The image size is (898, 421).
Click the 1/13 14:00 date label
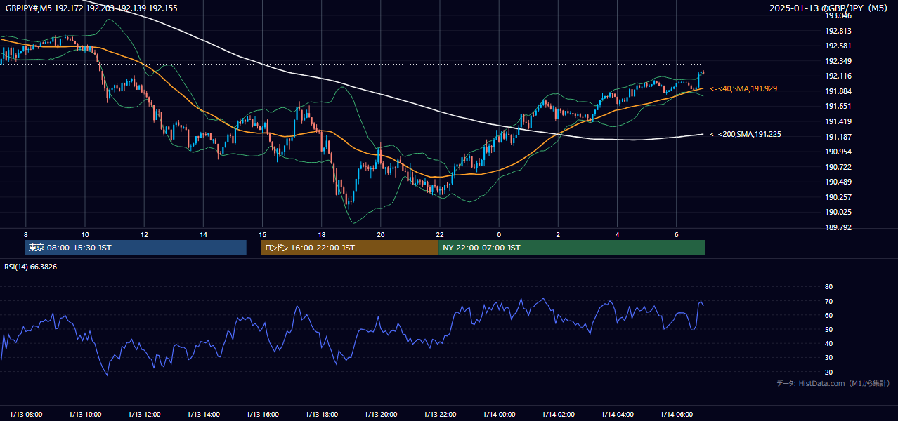tap(204, 414)
